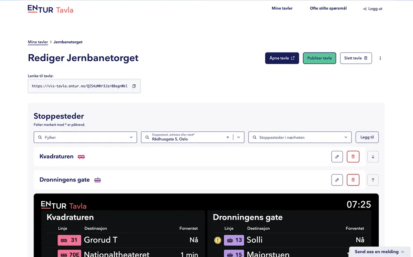Delete the Kvadraturen stop with the trash icon
Screen dimensions: 413x257
(x=353, y=157)
